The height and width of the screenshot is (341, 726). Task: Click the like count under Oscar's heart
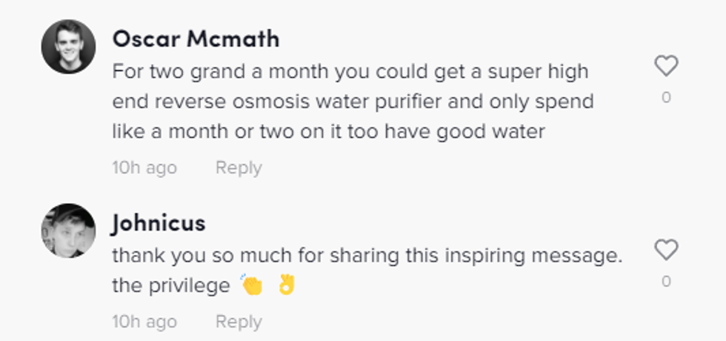[666, 97]
